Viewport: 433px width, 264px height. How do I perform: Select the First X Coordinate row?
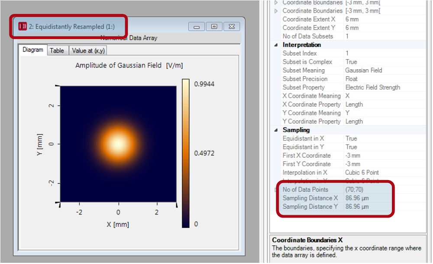point(353,155)
